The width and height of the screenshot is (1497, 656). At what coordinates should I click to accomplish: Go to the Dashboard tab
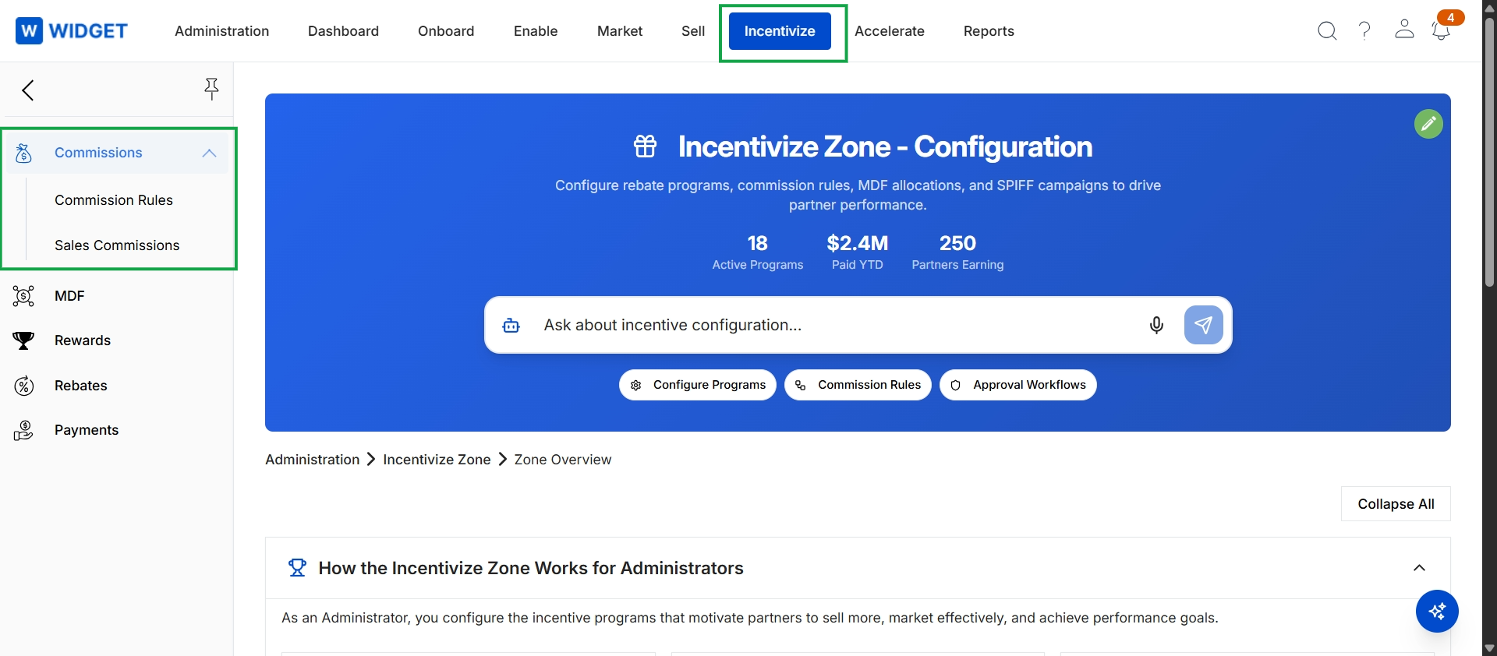343,31
